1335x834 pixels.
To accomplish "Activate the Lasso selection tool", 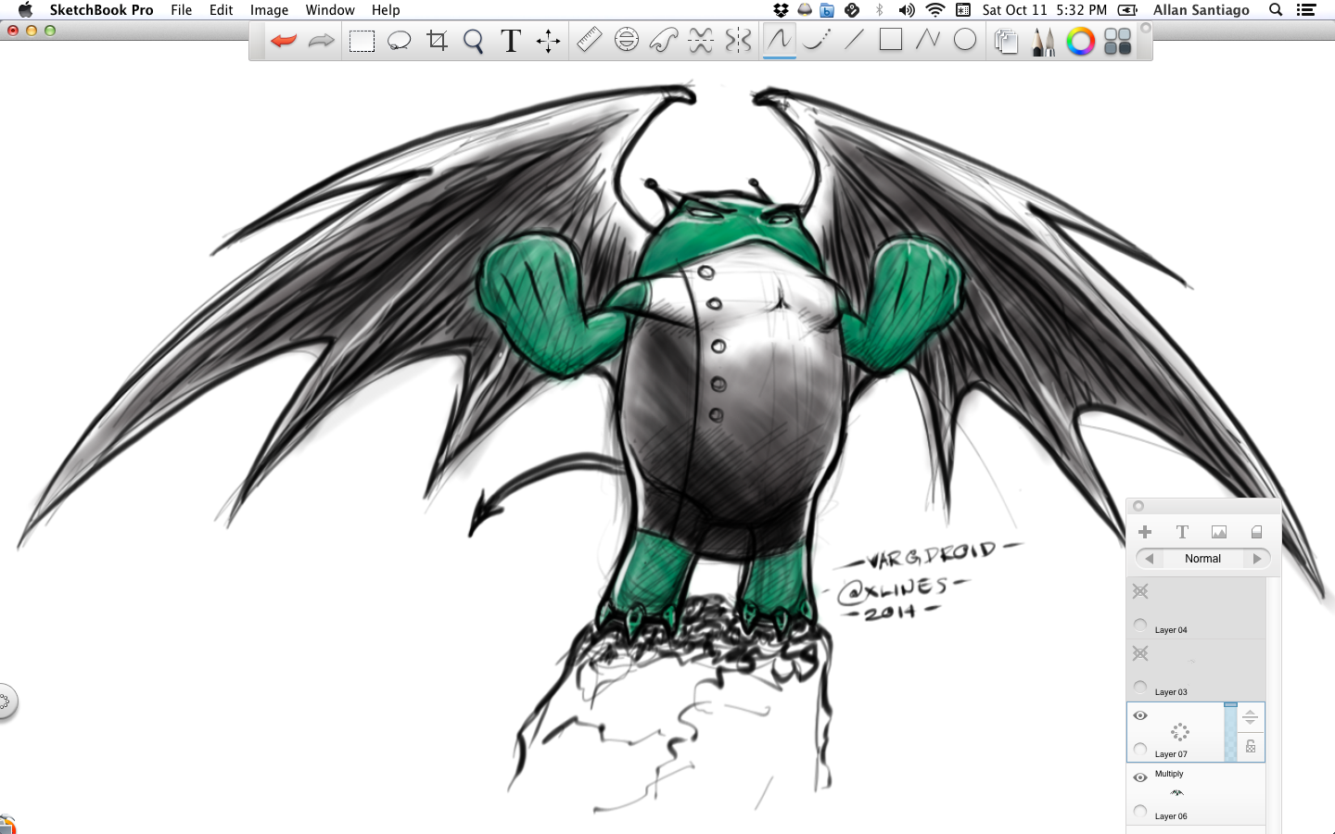I will (399, 41).
